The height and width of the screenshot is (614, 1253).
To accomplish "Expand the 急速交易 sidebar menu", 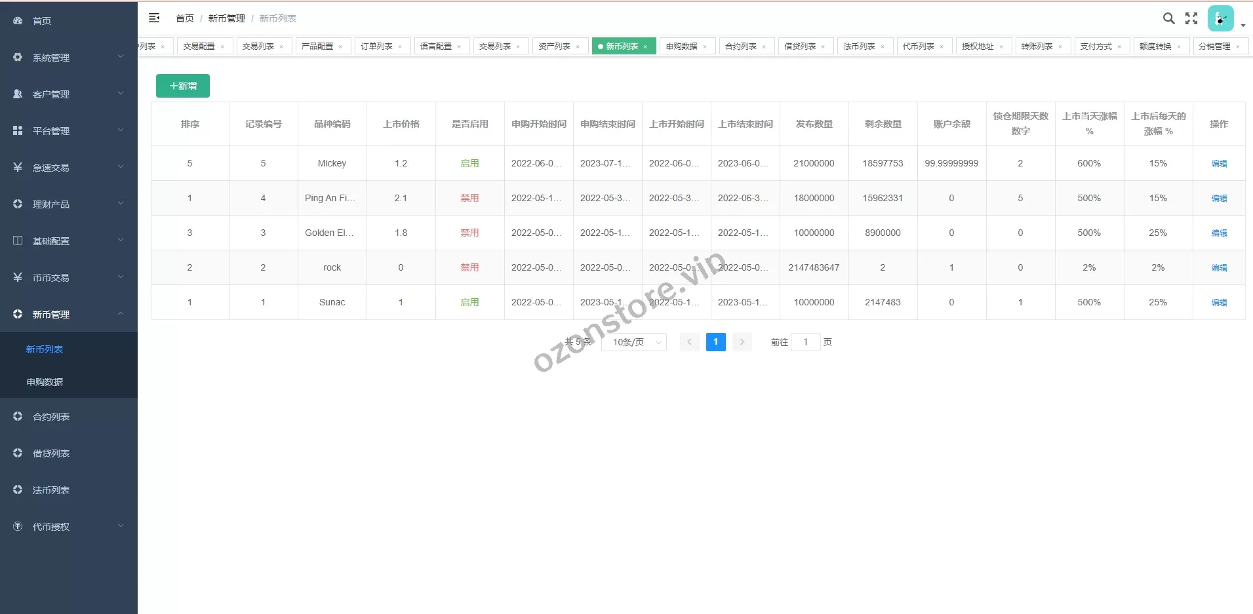I will click(x=121, y=167).
